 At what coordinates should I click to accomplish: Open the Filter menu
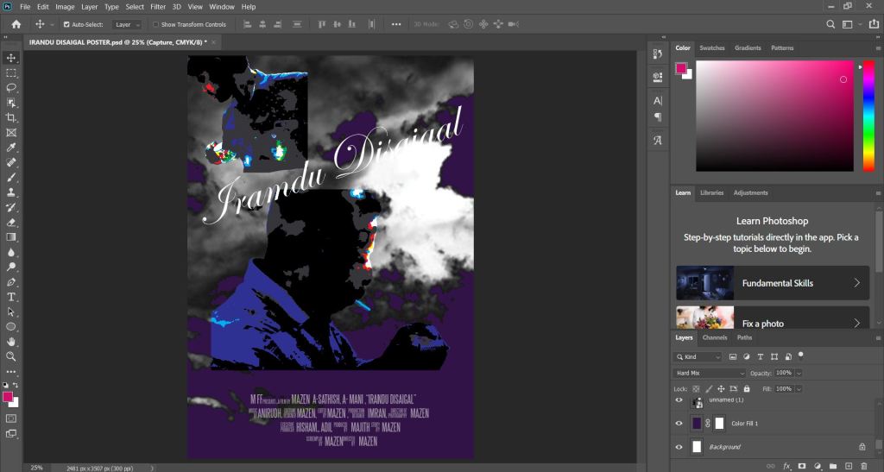[158, 7]
